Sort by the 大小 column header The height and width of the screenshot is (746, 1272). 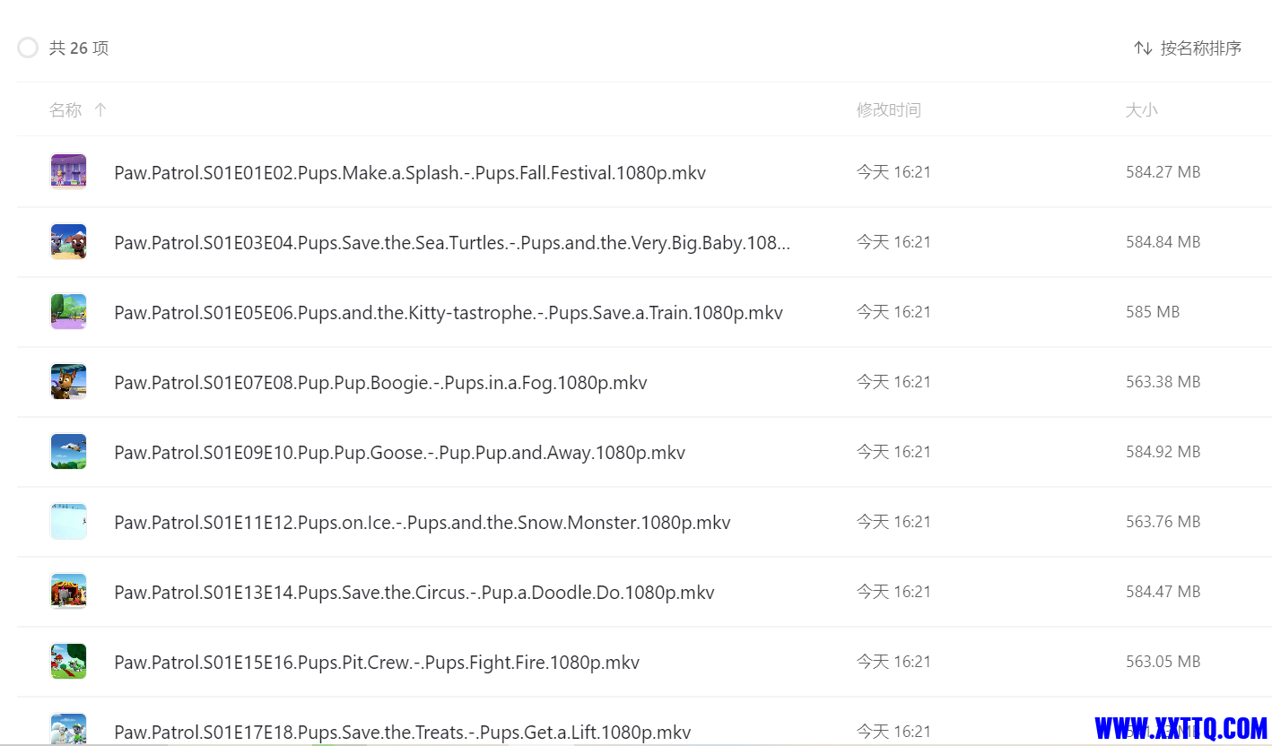(x=1141, y=109)
